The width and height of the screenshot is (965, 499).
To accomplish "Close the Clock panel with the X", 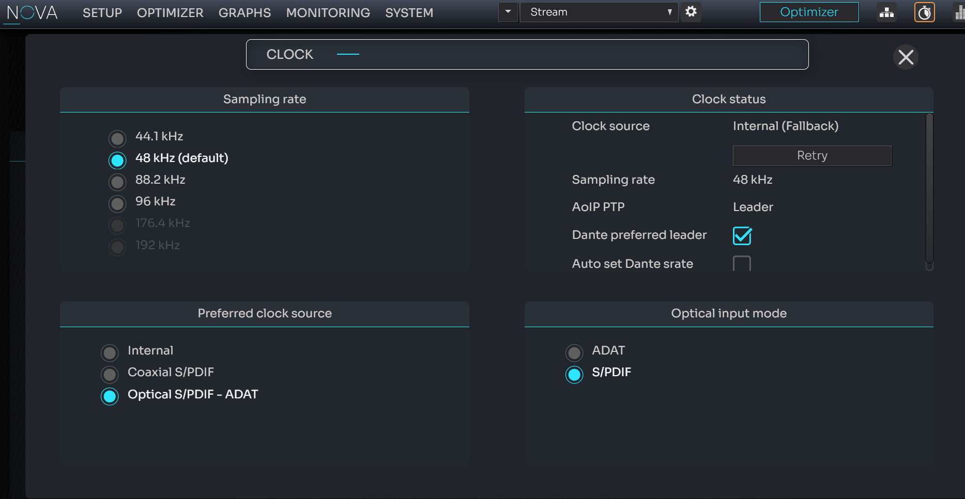I will click(906, 57).
